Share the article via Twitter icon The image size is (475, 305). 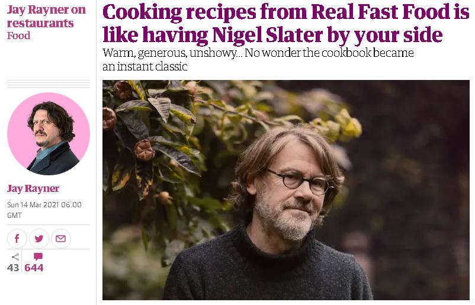38,239
